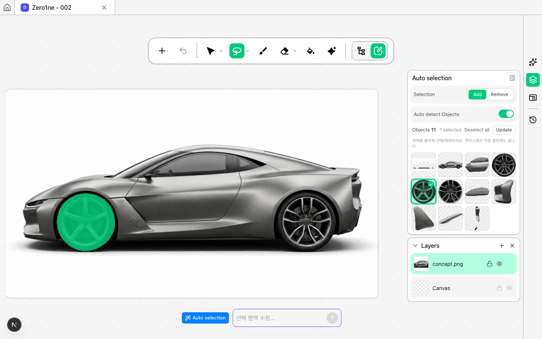Open pointer tool options dropdown arrow
The image size is (542, 339).
[221, 51]
